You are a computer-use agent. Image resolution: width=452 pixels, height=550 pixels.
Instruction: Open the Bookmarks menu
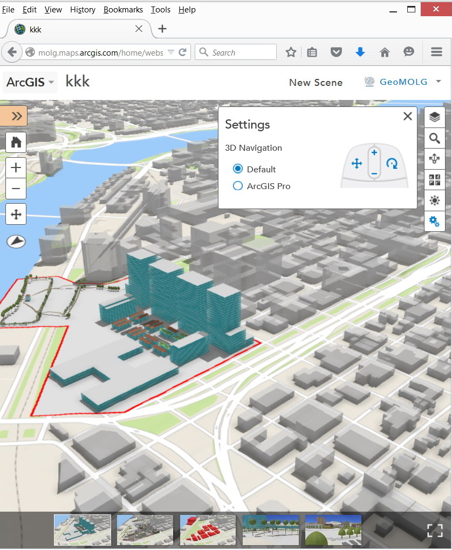point(123,10)
